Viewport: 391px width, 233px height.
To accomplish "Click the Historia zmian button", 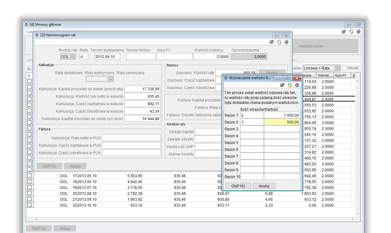I will click(x=311, y=46).
